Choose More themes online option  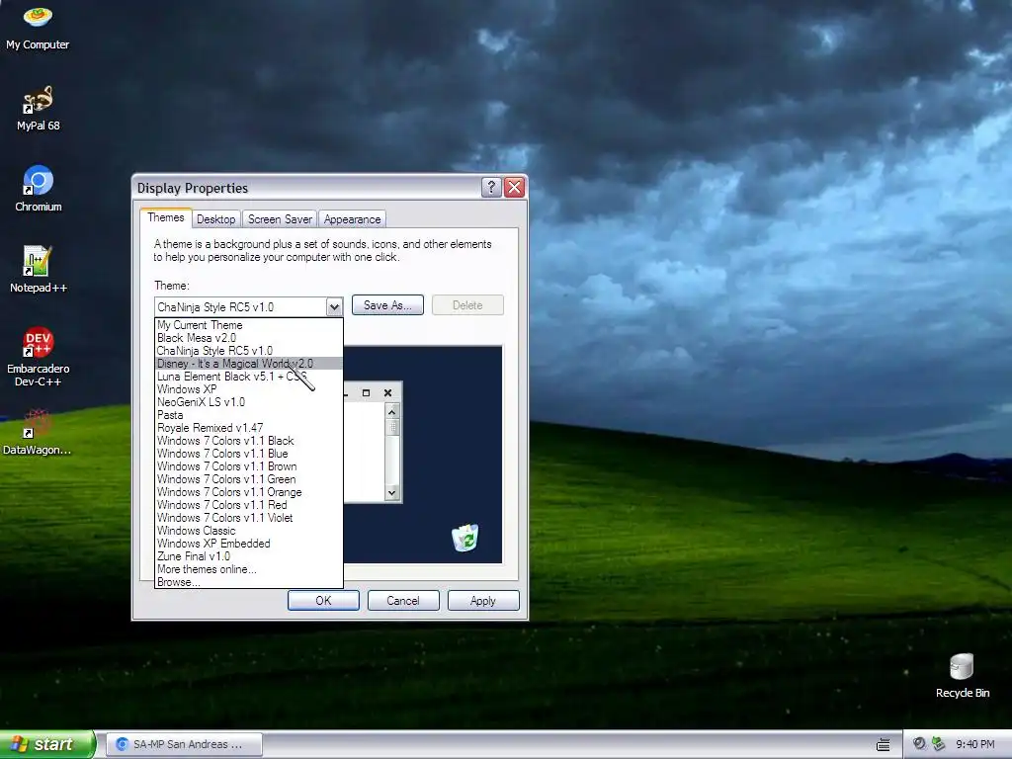(x=249, y=569)
